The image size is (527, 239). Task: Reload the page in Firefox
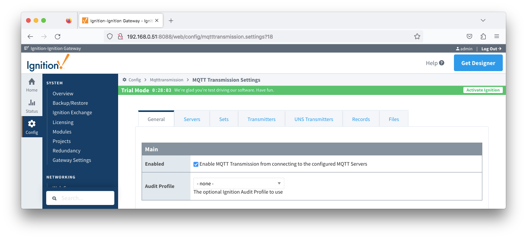click(58, 37)
